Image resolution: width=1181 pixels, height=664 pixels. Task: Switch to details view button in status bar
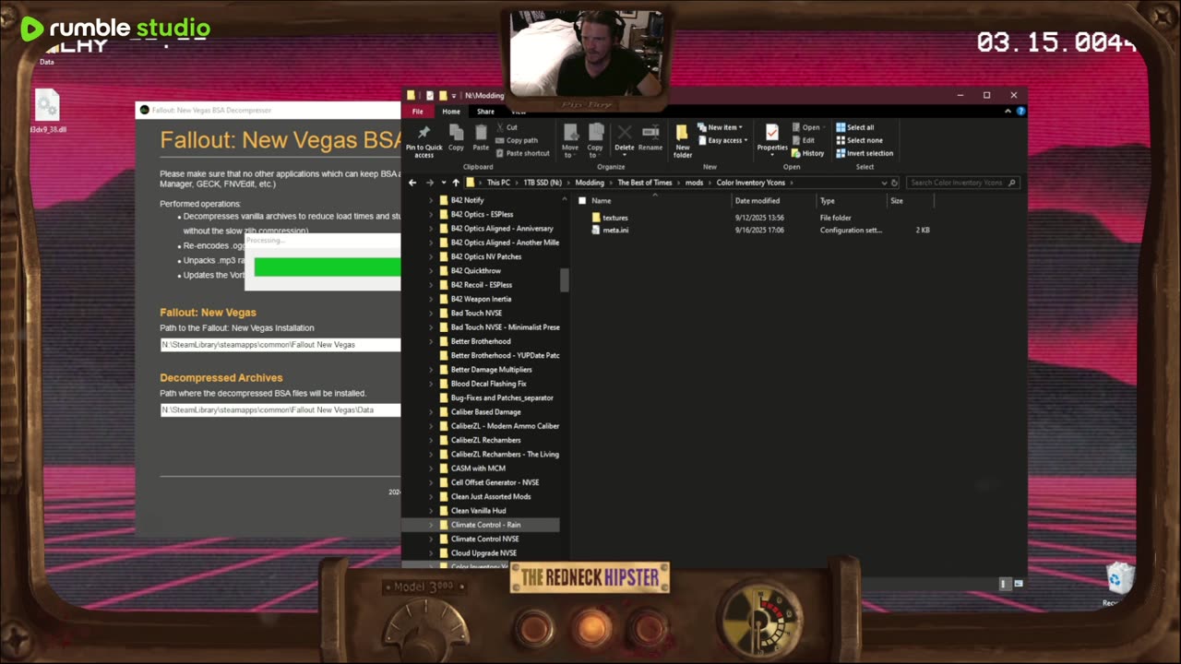tap(1005, 584)
